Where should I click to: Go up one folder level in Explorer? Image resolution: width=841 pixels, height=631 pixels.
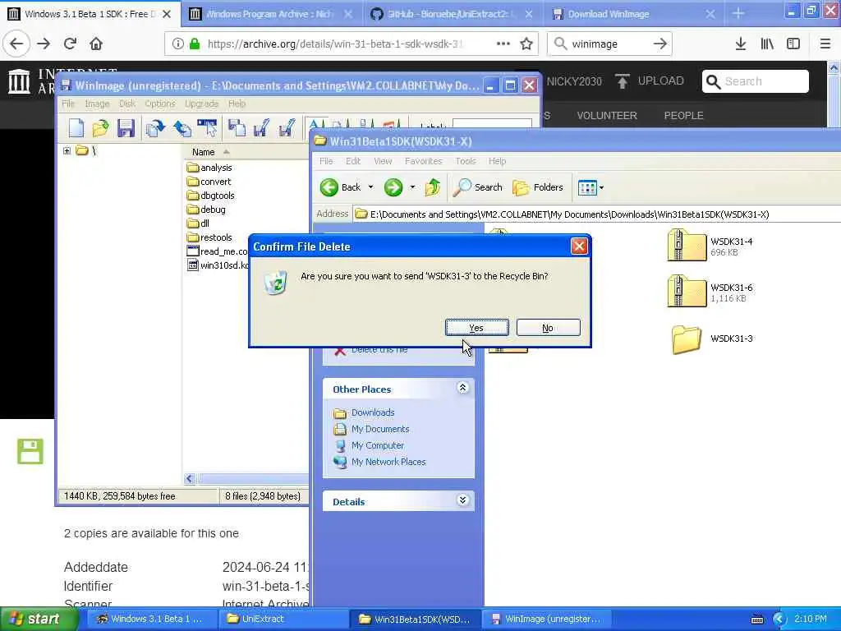(x=432, y=187)
